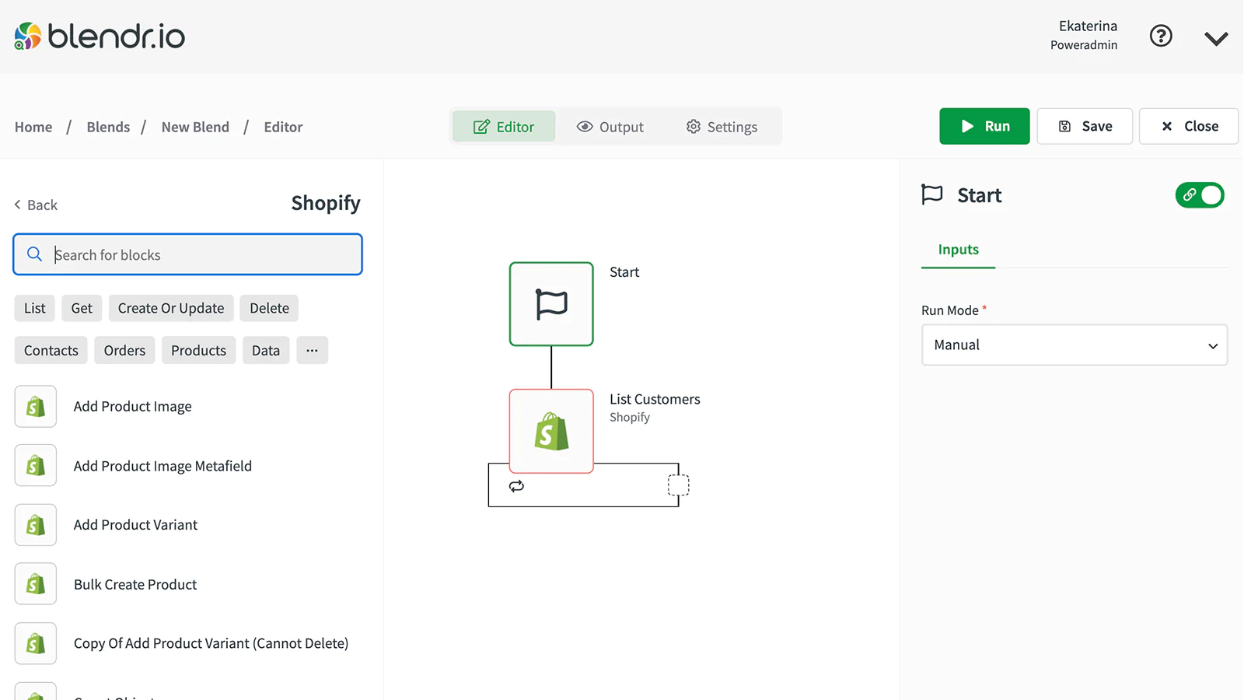Select the Start flag block on canvas
This screenshot has width=1244, height=700.
(551, 304)
